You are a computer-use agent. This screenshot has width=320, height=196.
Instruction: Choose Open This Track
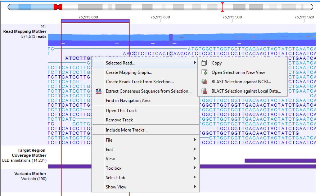pyautogui.click(x=121, y=111)
